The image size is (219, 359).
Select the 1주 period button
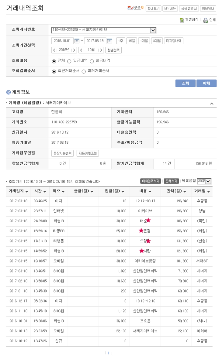click(120, 41)
